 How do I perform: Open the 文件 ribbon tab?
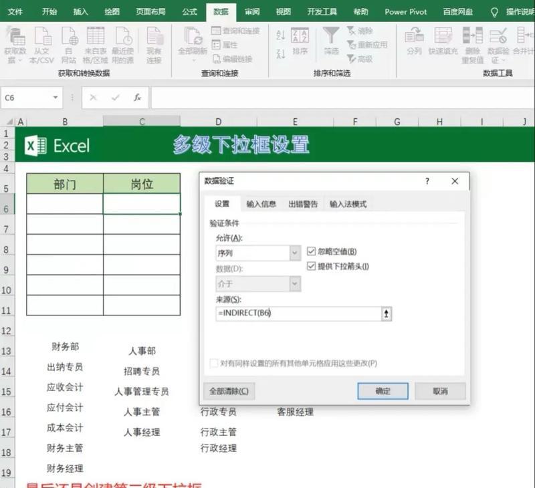(x=15, y=12)
